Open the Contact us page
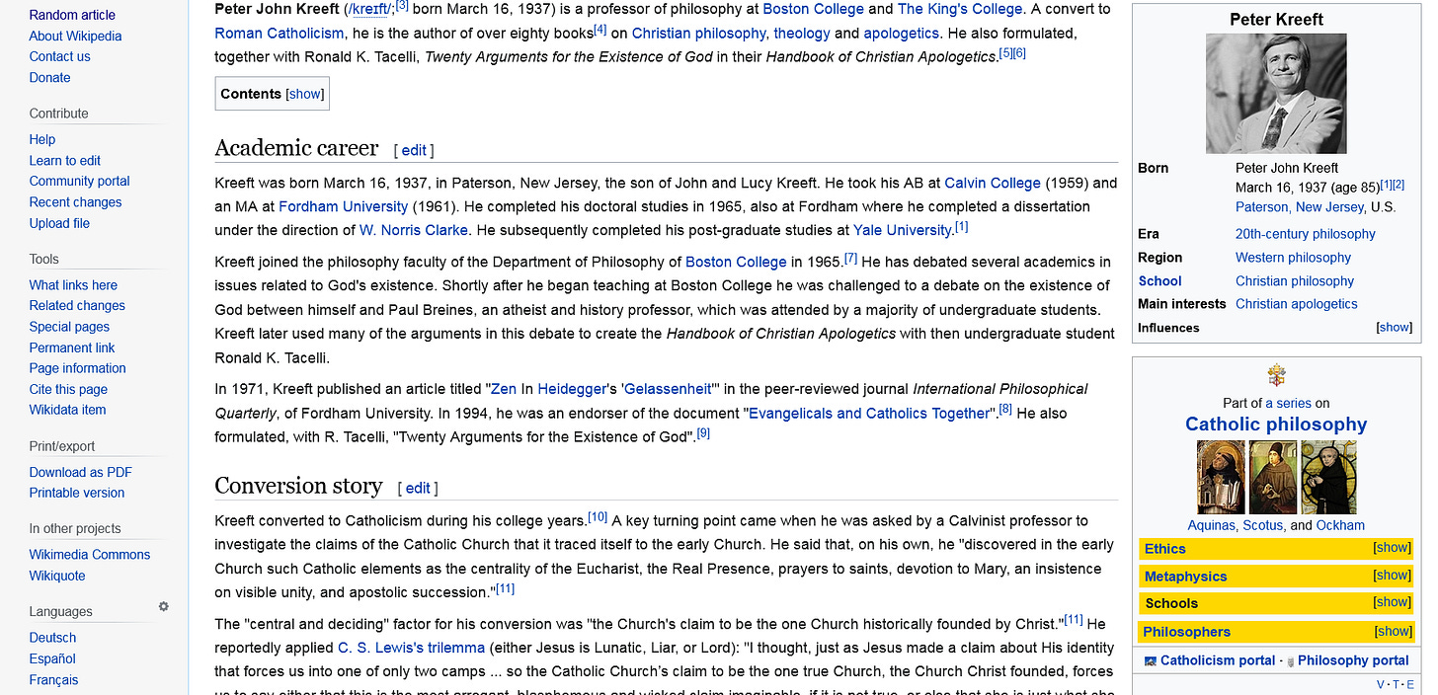 (59, 56)
